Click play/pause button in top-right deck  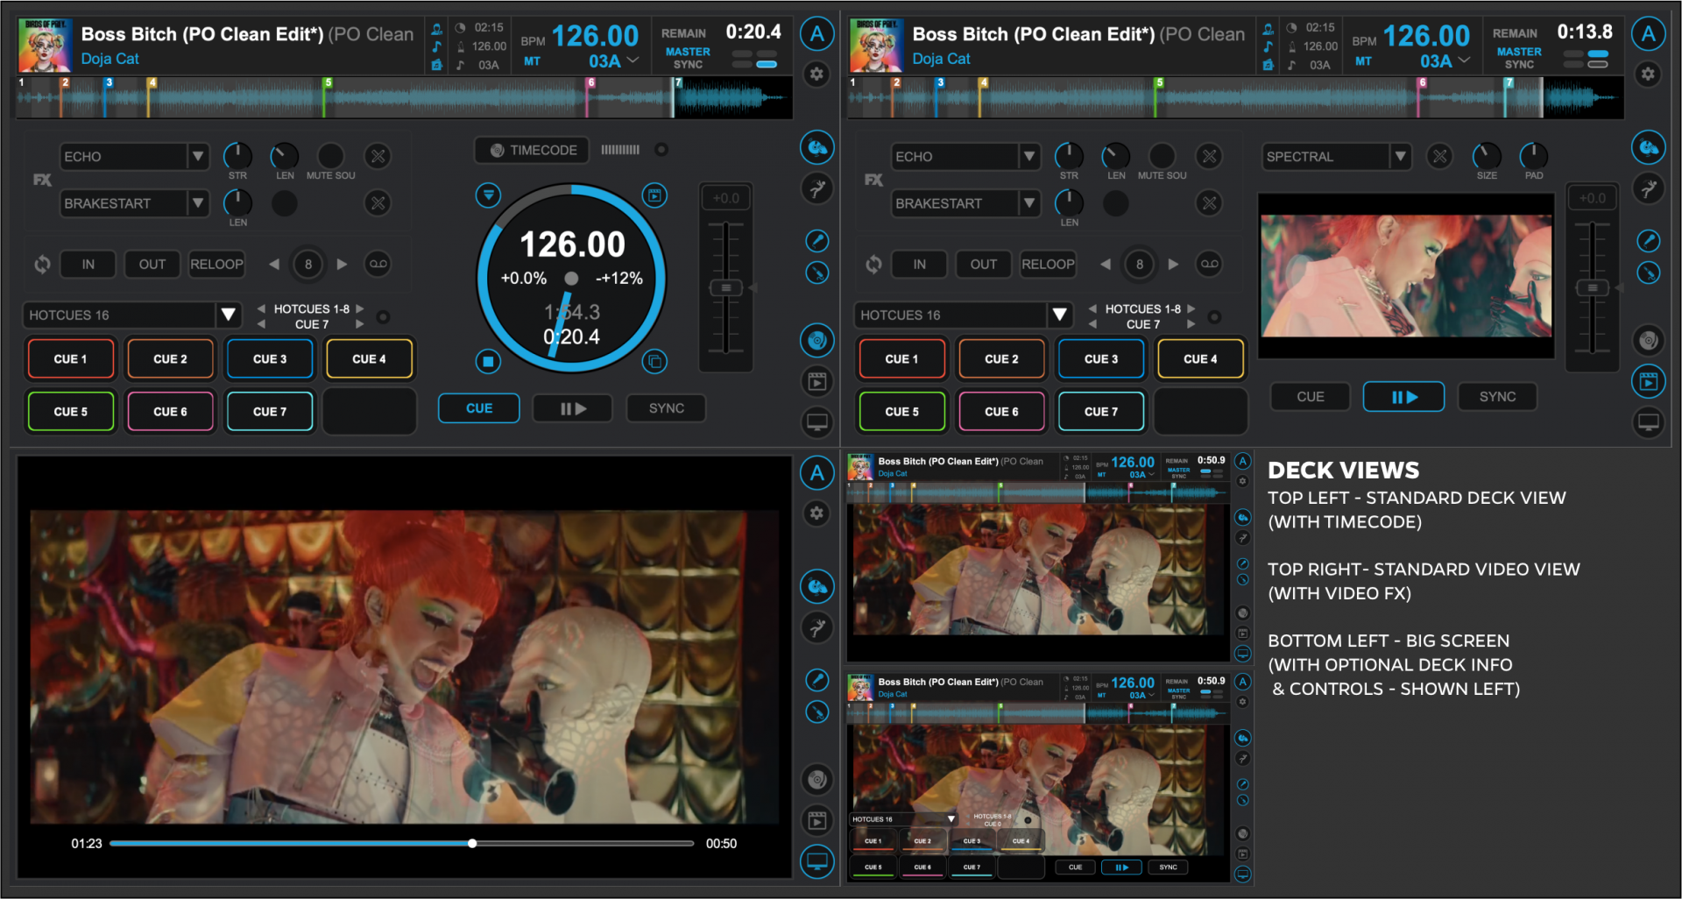(1403, 397)
